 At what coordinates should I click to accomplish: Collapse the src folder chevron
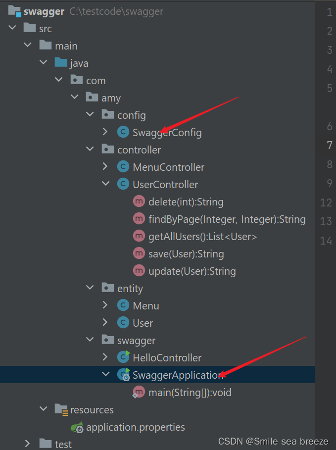coord(11,28)
